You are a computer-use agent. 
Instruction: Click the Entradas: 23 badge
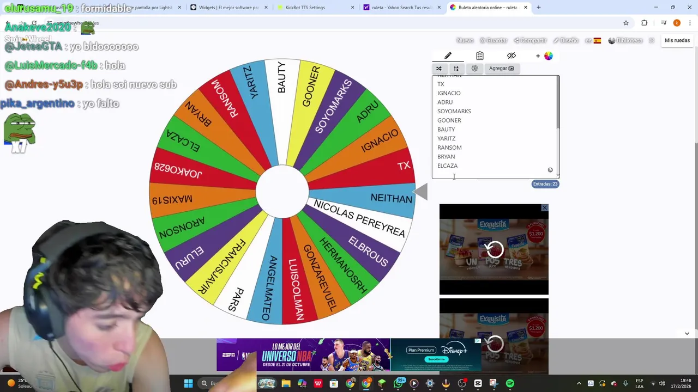(x=545, y=184)
